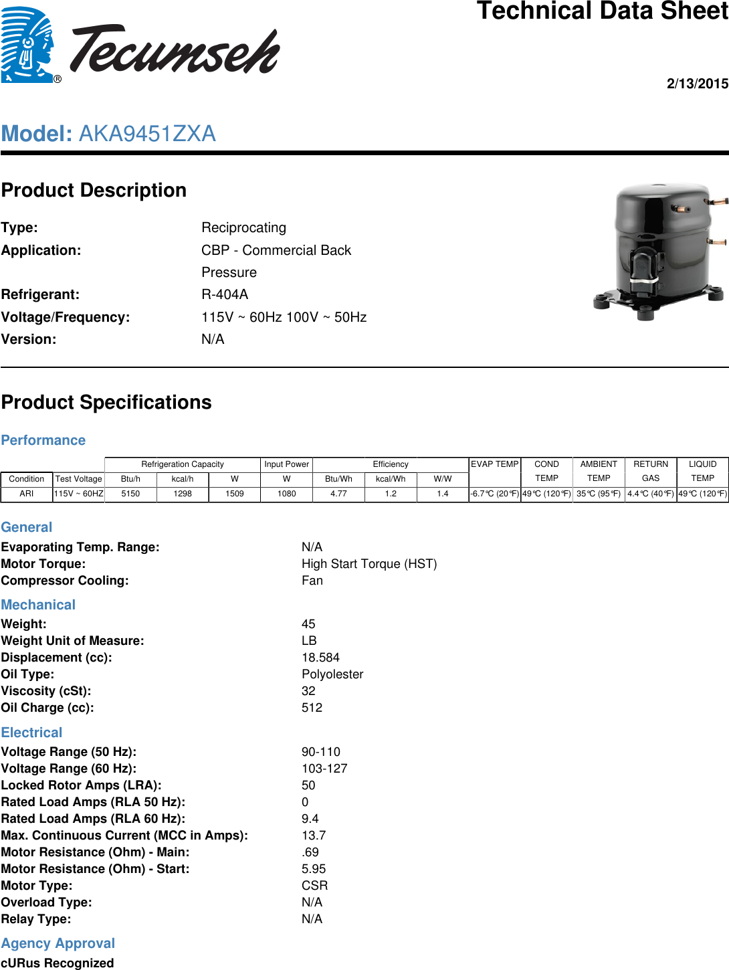The height and width of the screenshot is (970, 729).
Task: Open the General section heading
Action: (27, 527)
